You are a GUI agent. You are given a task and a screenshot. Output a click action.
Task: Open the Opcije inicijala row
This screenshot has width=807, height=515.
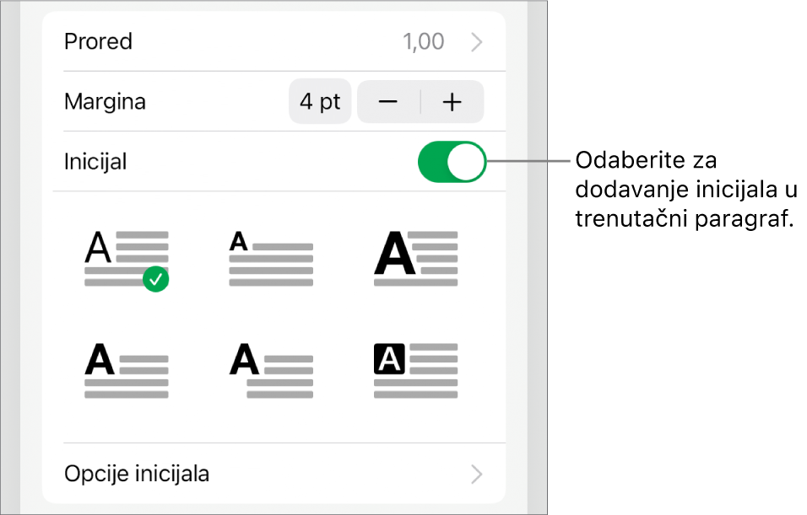(x=274, y=474)
